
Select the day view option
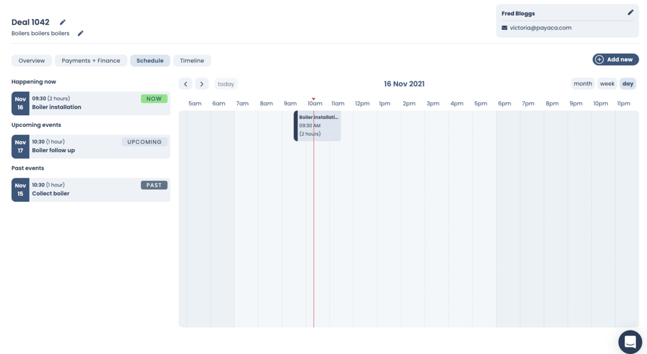[x=628, y=84]
